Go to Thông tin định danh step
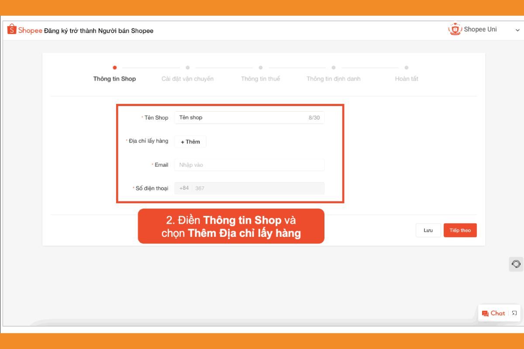 pos(333,79)
